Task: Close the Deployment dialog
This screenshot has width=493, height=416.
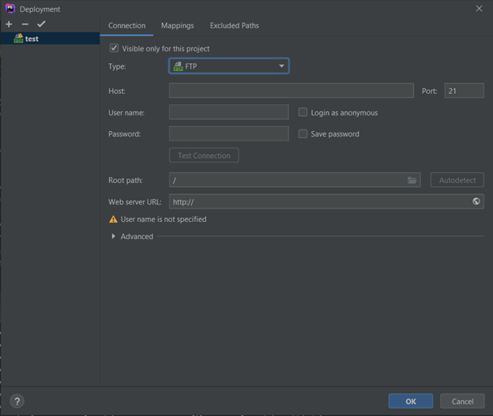Action: (479, 9)
